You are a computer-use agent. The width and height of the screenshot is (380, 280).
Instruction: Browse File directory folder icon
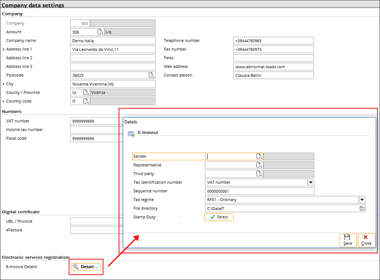pos(362,209)
